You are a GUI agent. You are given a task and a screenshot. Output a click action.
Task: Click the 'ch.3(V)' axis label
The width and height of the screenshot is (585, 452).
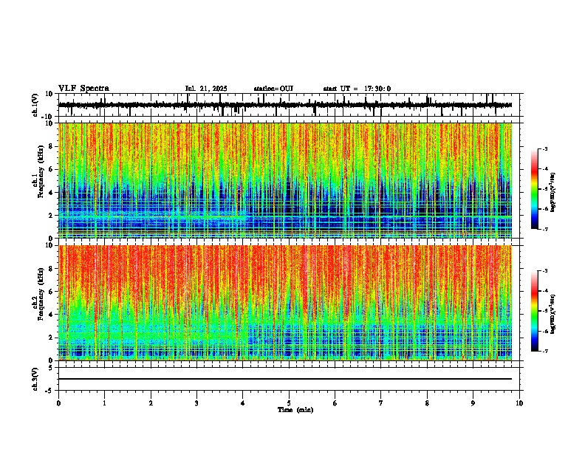(x=35, y=379)
